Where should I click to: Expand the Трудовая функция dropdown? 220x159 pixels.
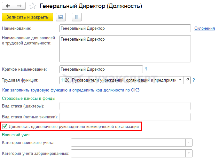180,80
